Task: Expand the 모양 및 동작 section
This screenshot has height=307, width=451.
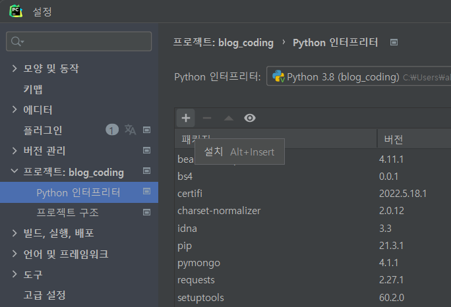Action: pyautogui.click(x=15, y=69)
